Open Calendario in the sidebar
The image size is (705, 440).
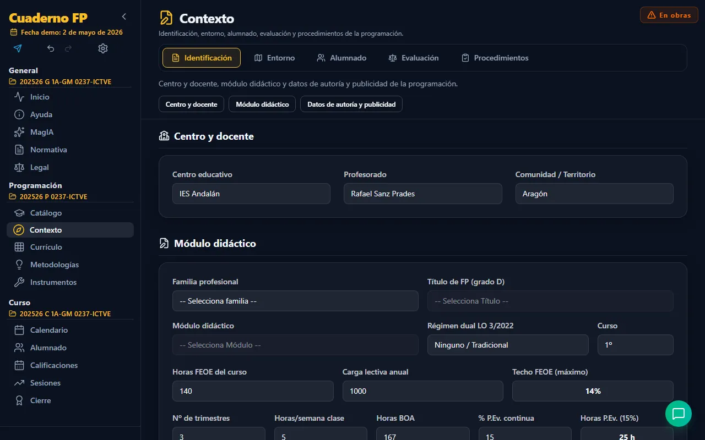(70, 330)
